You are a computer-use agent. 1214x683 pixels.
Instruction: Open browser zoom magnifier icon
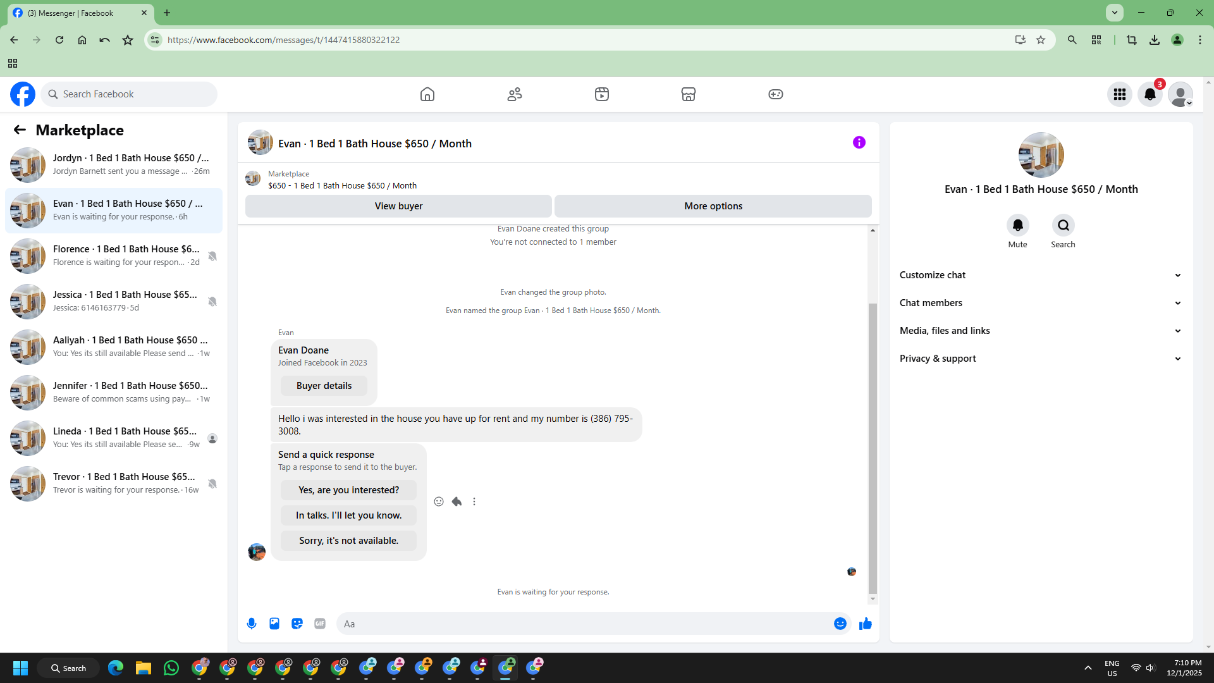(1072, 40)
